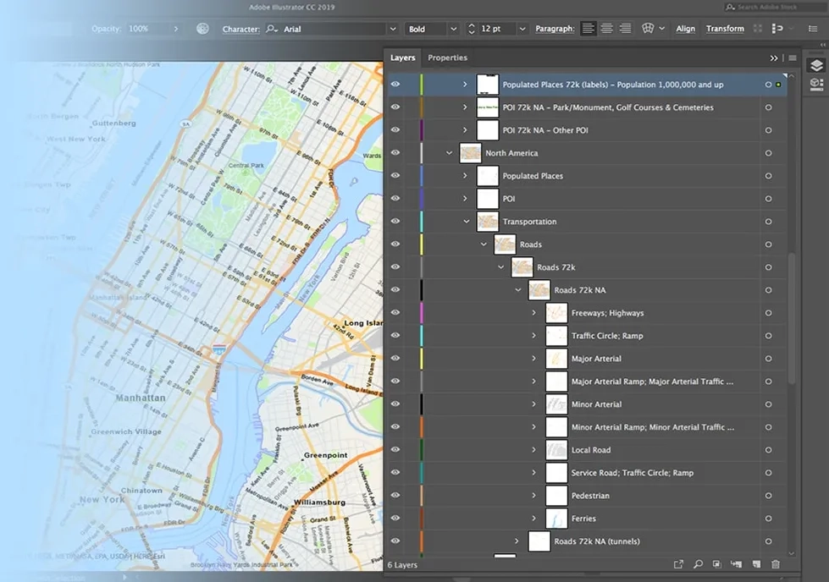Click target circle for Freeways; Highways layer
Viewport: 829px width, 582px height.
[768, 313]
